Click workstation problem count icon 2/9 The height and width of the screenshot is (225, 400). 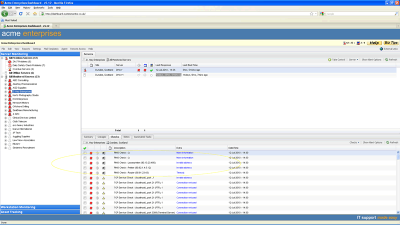click(358, 43)
